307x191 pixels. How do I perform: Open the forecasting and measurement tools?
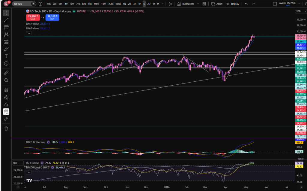tap(6, 42)
